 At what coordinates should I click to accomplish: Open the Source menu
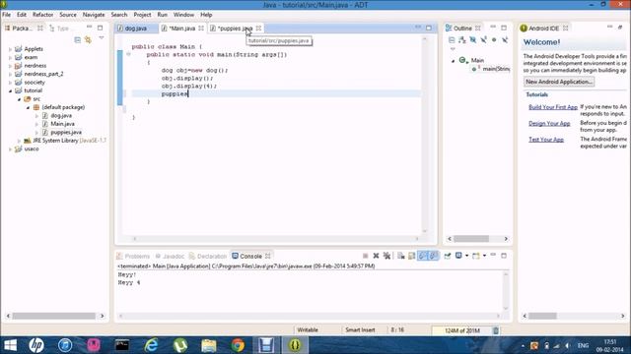point(68,15)
